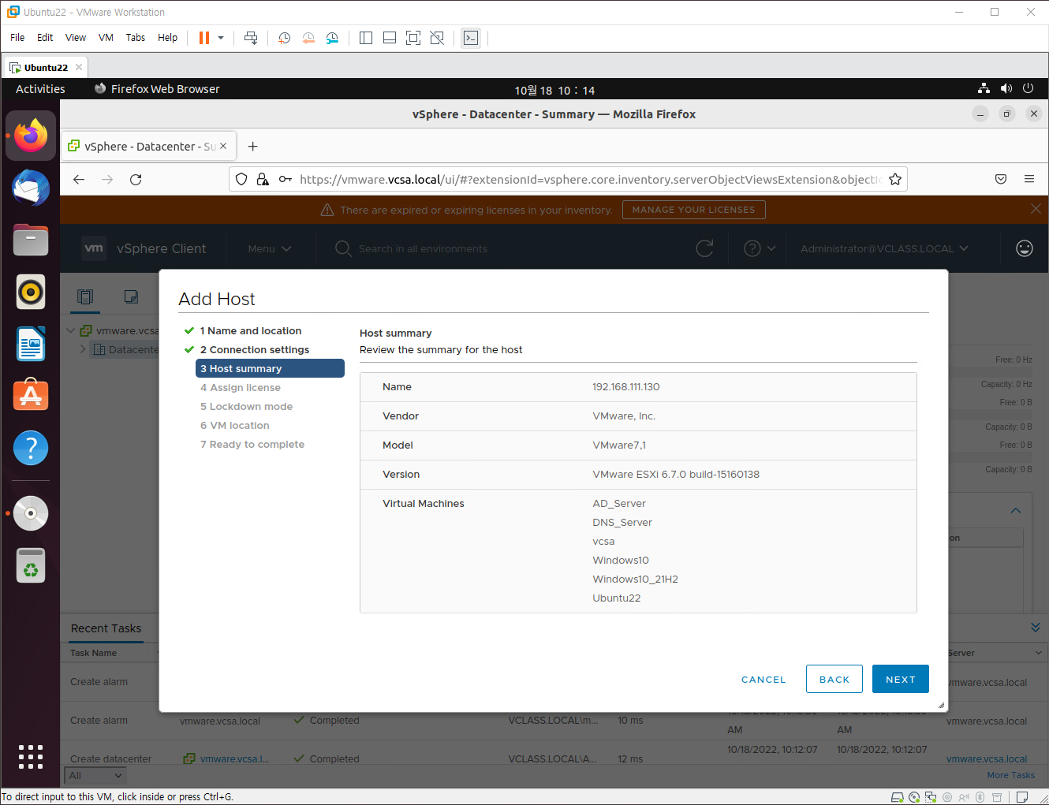This screenshot has width=1049, height=805.
Task: Open LibreOffice Writer from the dock
Action: [x=31, y=344]
